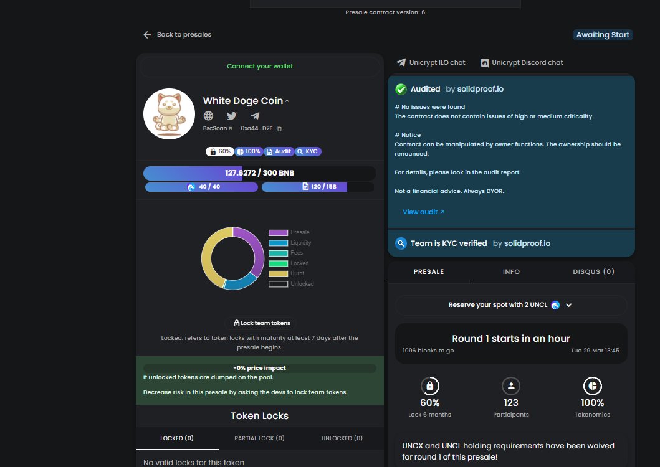
Task: Click the 1096 blocks to go text
Action: pyautogui.click(x=428, y=351)
